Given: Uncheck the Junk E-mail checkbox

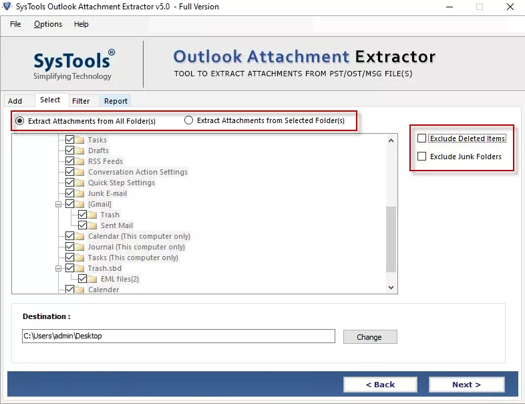Looking at the screenshot, I should pyautogui.click(x=69, y=193).
